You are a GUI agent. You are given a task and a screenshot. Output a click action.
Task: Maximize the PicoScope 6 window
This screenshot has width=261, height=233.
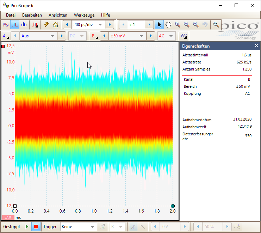click(x=236, y=6)
